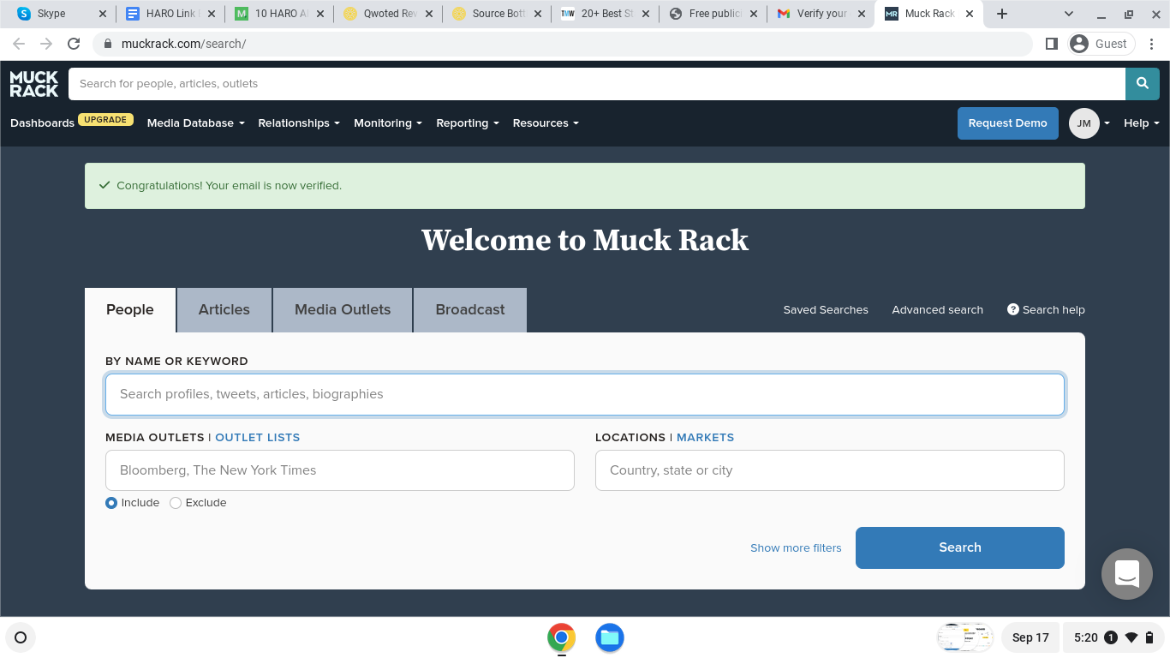Expand the Help menu
Image resolution: width=1170 pixels, height=658 pixels.
pyautogui.click(x=1142, y=123)
